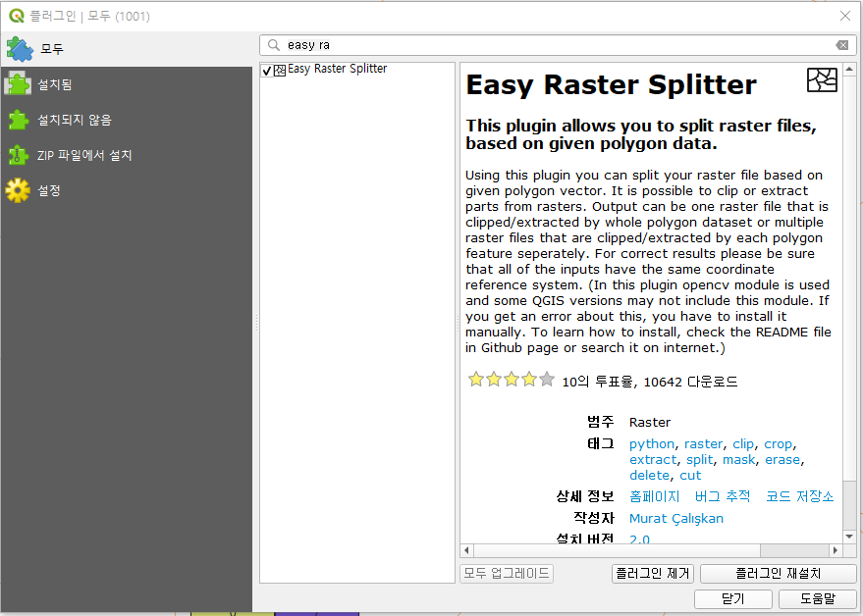Click the raster splitter logo near the title
Screen dimensions: 863x616
pyautogui.click(x=822, y=80)
